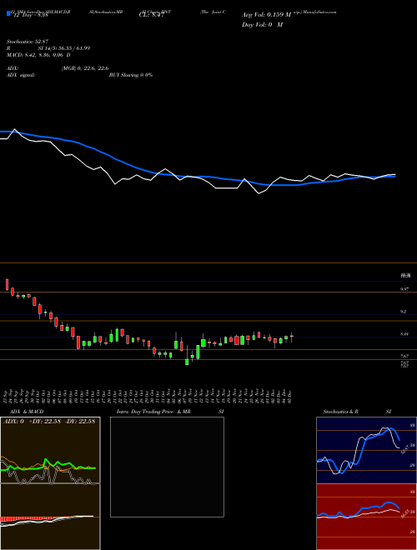The width and height of the screenshot is (417, 550).
Task: Click the tall green candle with the lowest low
Action: click(187, 362)
